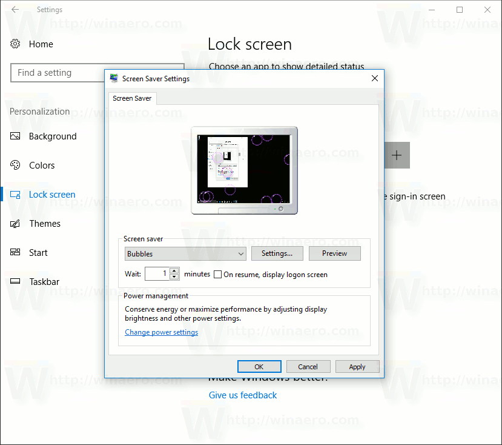
Task: Open Taskbar settings via its icon
Action: [15, 281]
